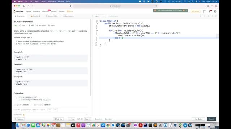Image resolution: width=231 pixels, height=129 pixels.
Task: Open the Explore nav item
Action: coord(28,11)
